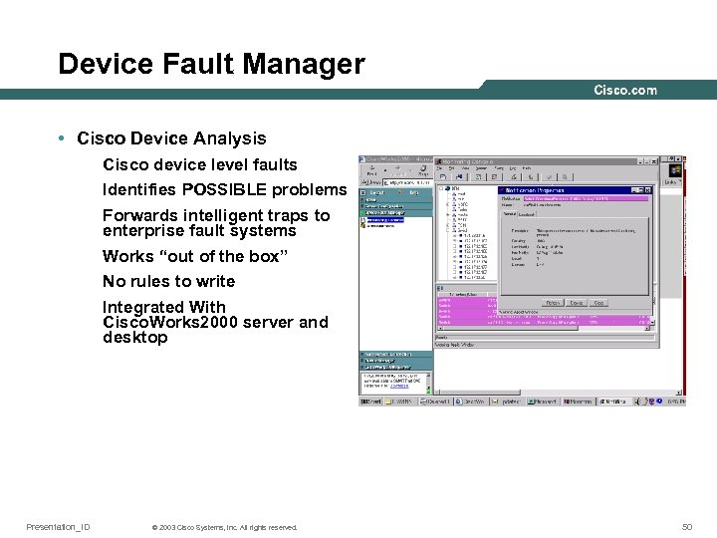Open the Help menu in Monitoring Console
Viewport: 717px width, 538px height.
527,168
